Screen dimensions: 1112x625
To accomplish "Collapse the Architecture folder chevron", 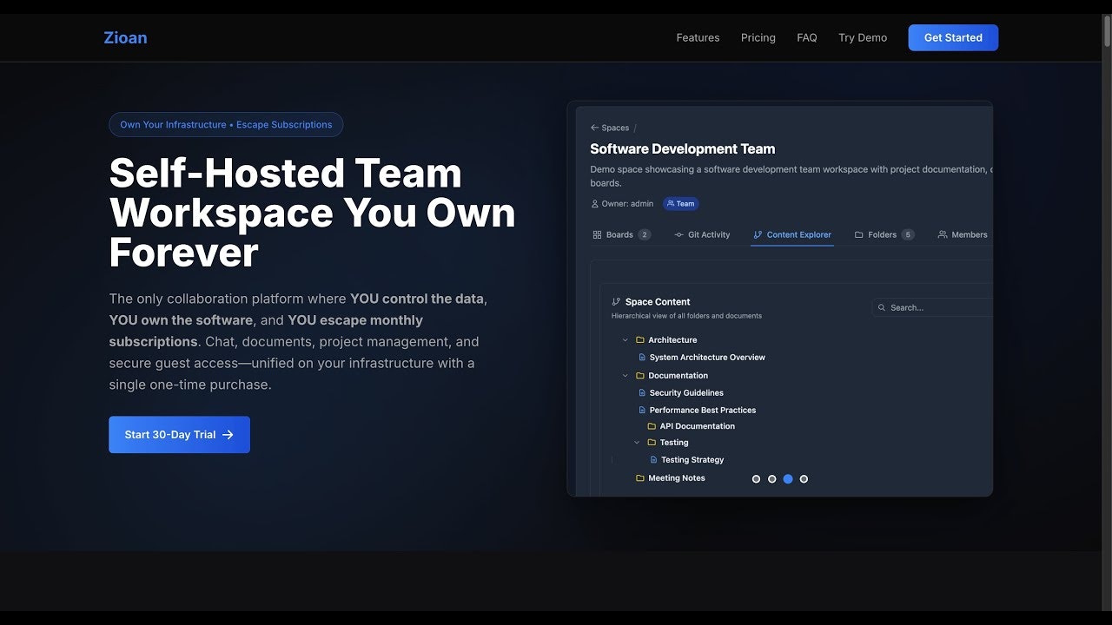I will [625, 340].
